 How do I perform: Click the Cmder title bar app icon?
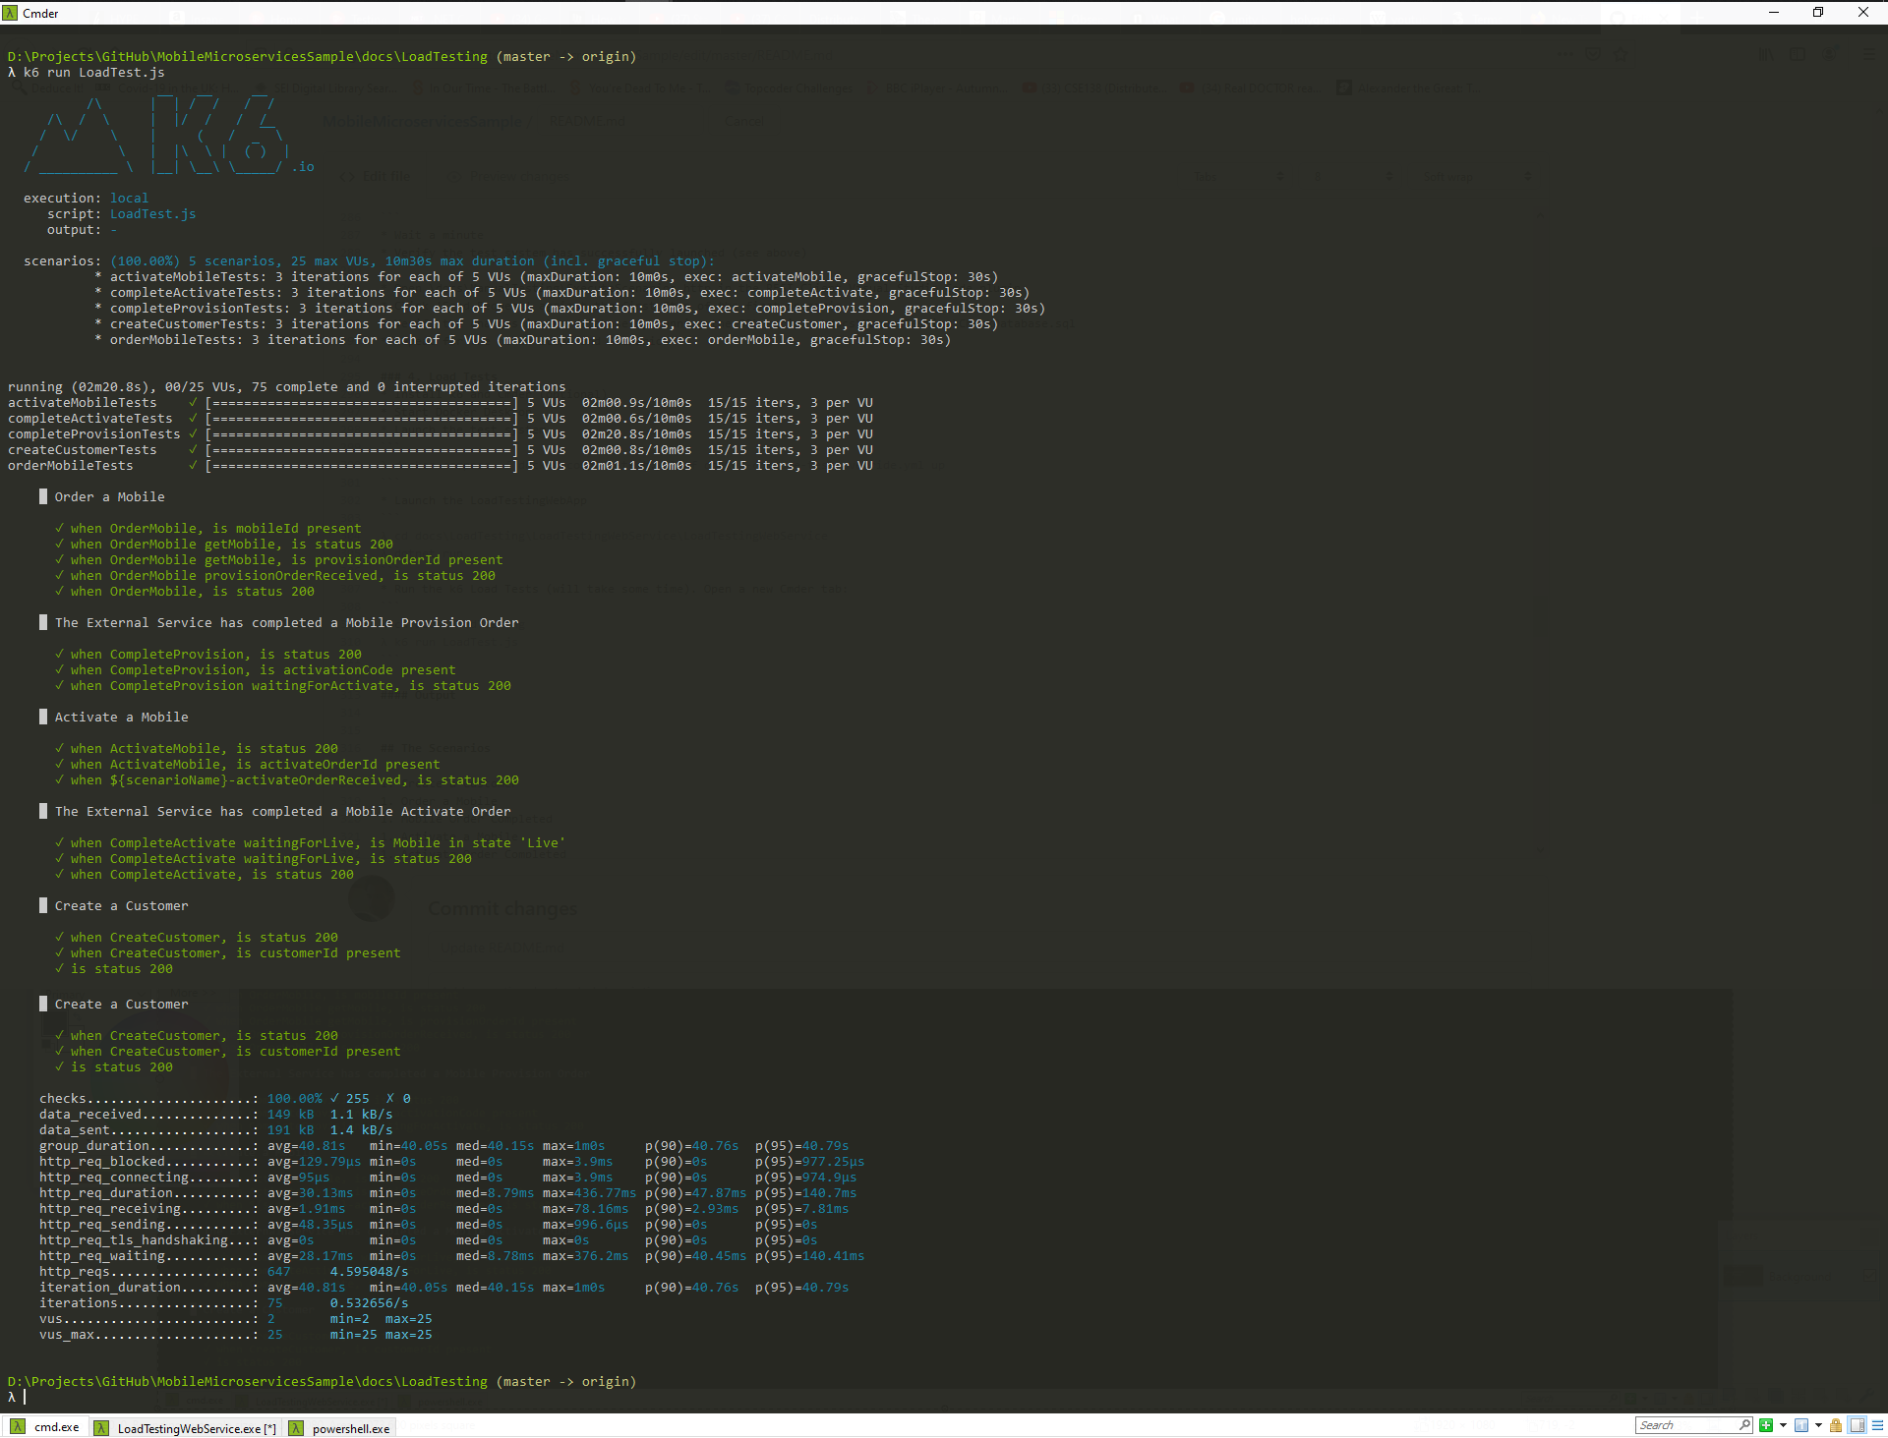pos(11,13)
